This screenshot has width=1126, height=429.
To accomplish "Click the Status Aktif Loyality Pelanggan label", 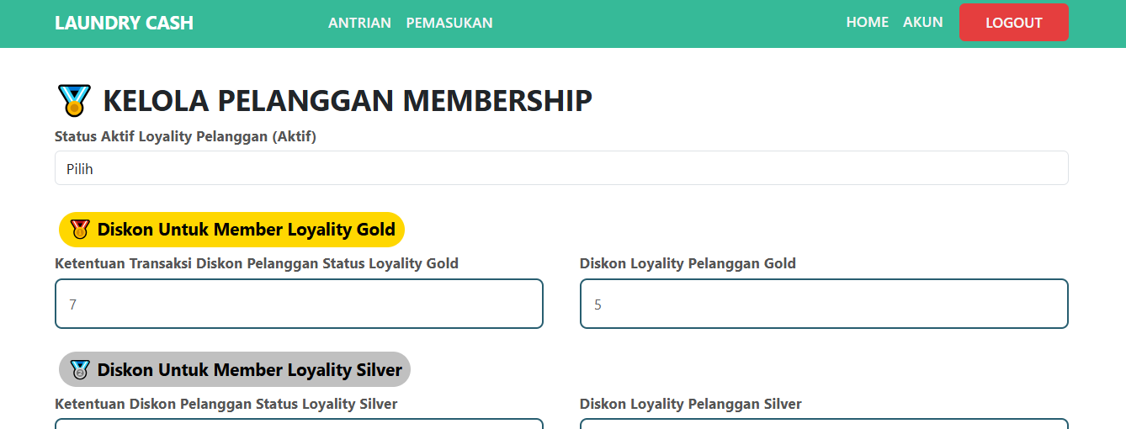I will click(x=185, y=136).
